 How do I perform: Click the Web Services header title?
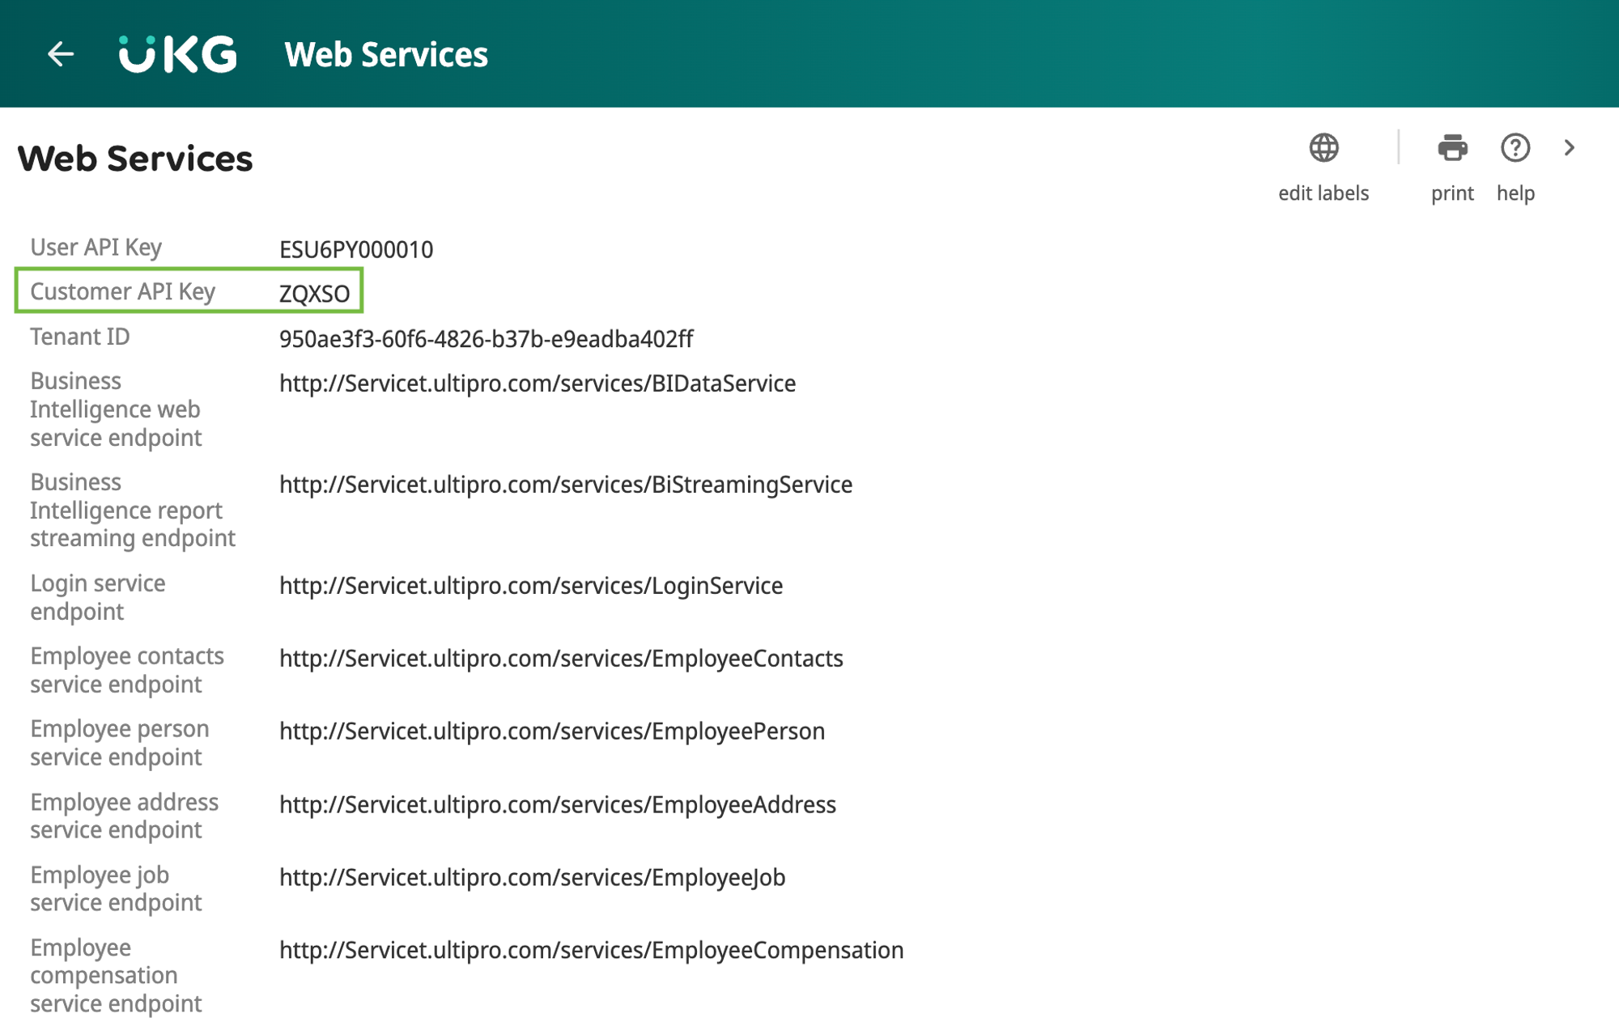click(386, 55)
